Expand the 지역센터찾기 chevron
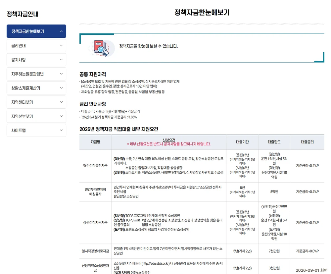This screenshot has width=331, height=274. point(61,102)
